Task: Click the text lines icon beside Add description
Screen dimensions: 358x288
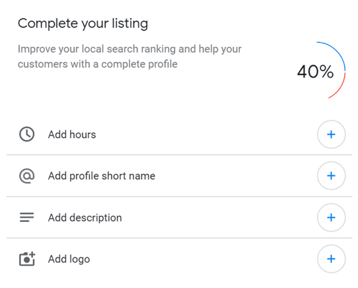Action: pyautogui.click(x=27, y=218)
